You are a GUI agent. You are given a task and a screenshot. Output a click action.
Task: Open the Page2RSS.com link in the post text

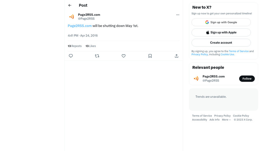[80, 26]
